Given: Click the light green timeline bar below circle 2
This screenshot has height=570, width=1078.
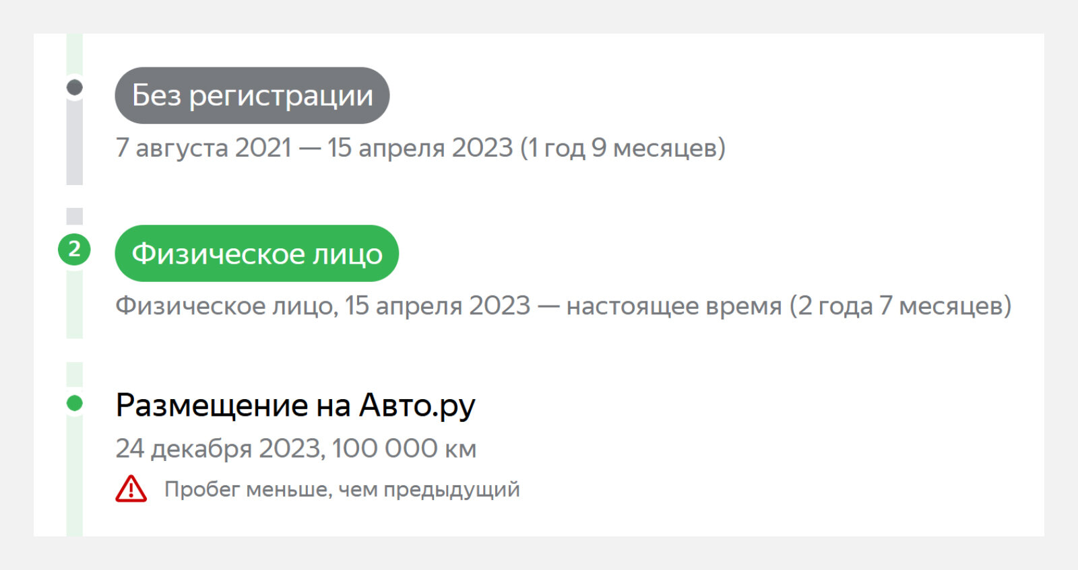Looking at the screenshot, I should click(x=75, y=303).
